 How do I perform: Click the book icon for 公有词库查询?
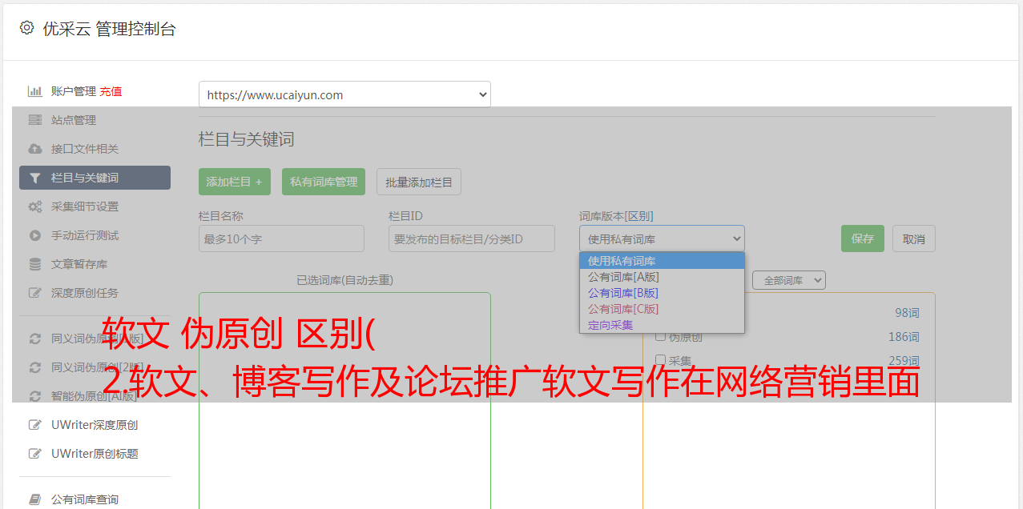pyautogui.click(x=34, y=499)
